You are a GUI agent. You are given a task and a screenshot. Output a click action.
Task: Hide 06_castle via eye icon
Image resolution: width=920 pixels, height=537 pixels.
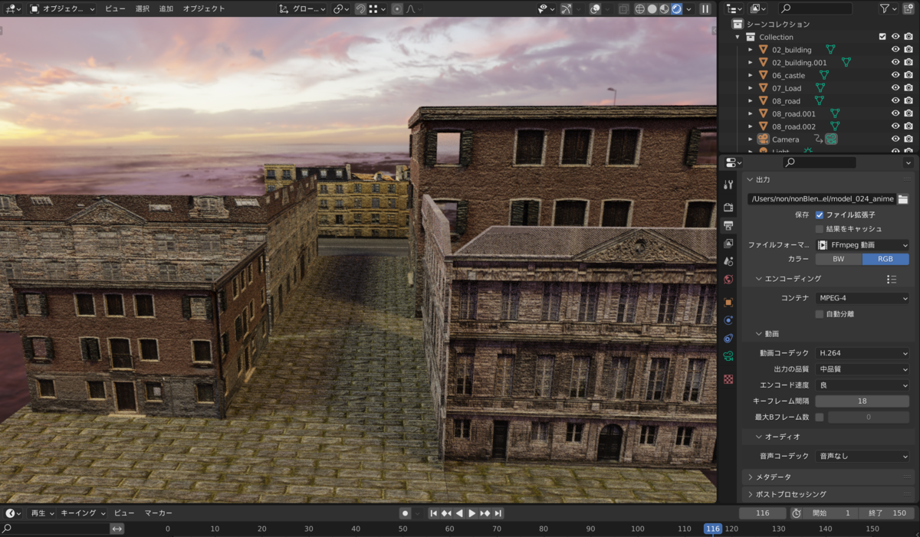point(895,75)
